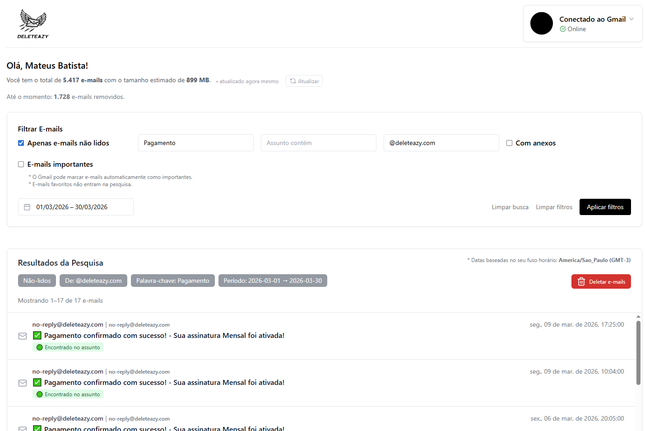Click the Limpar busca link
Screen dimensions: 645x431
510,206
